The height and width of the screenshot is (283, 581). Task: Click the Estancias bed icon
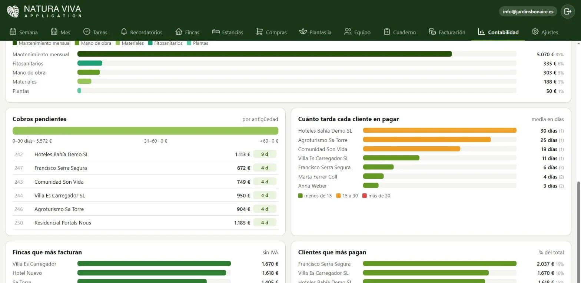216,31
